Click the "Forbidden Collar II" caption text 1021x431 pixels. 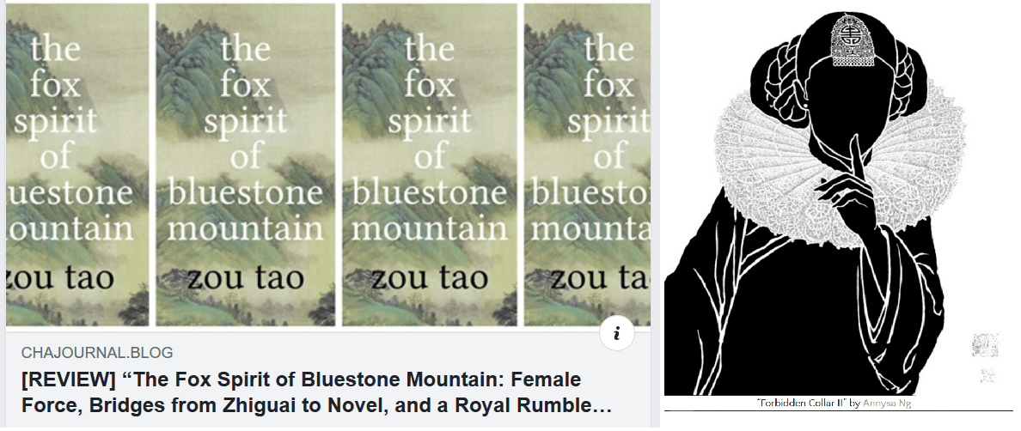800,403
